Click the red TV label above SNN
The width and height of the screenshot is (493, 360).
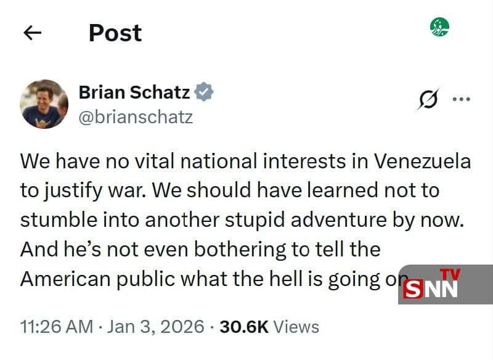pyautogui.click(x=450, y=274)
